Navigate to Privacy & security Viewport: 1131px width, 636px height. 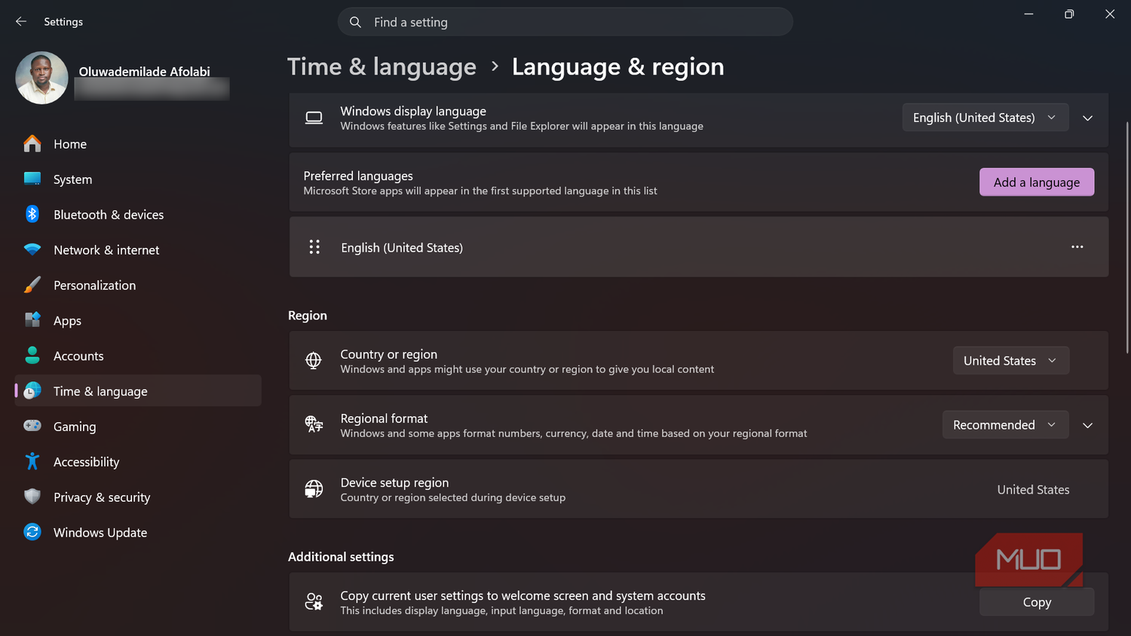[138, 497]
